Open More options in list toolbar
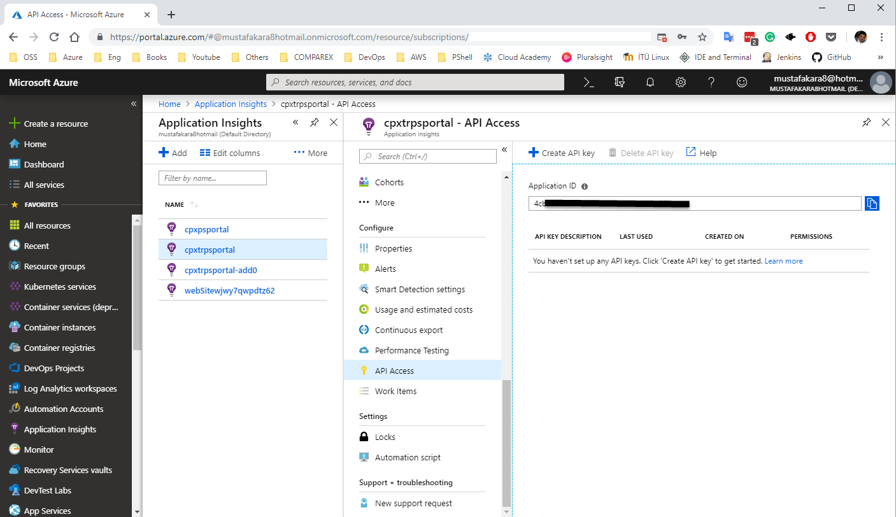The height and width of the screenshot is (517, 896). coord(311,153)
